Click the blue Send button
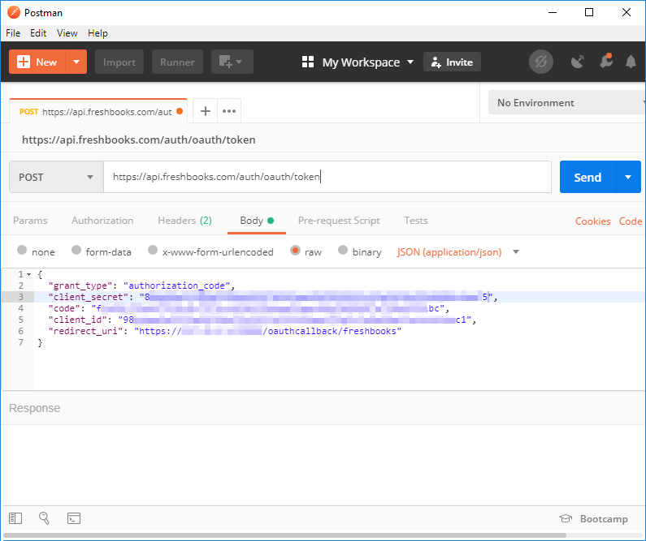 coord(587,177)
